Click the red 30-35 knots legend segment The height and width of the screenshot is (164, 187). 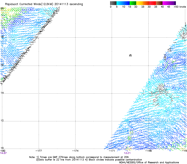pos(153,3)
